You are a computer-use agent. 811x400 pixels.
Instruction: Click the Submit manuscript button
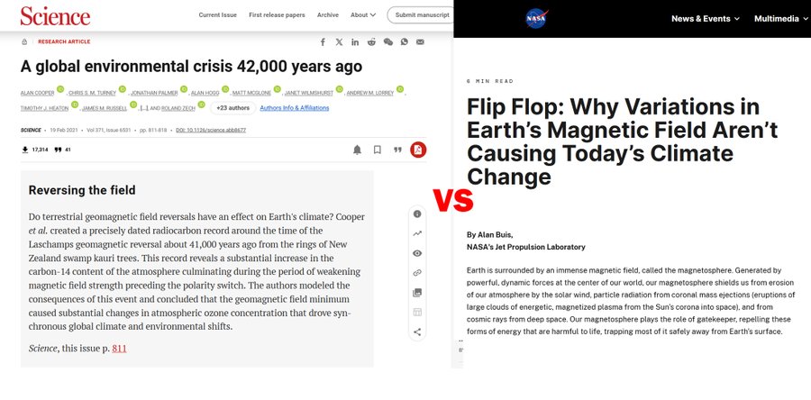click(422, 15)
